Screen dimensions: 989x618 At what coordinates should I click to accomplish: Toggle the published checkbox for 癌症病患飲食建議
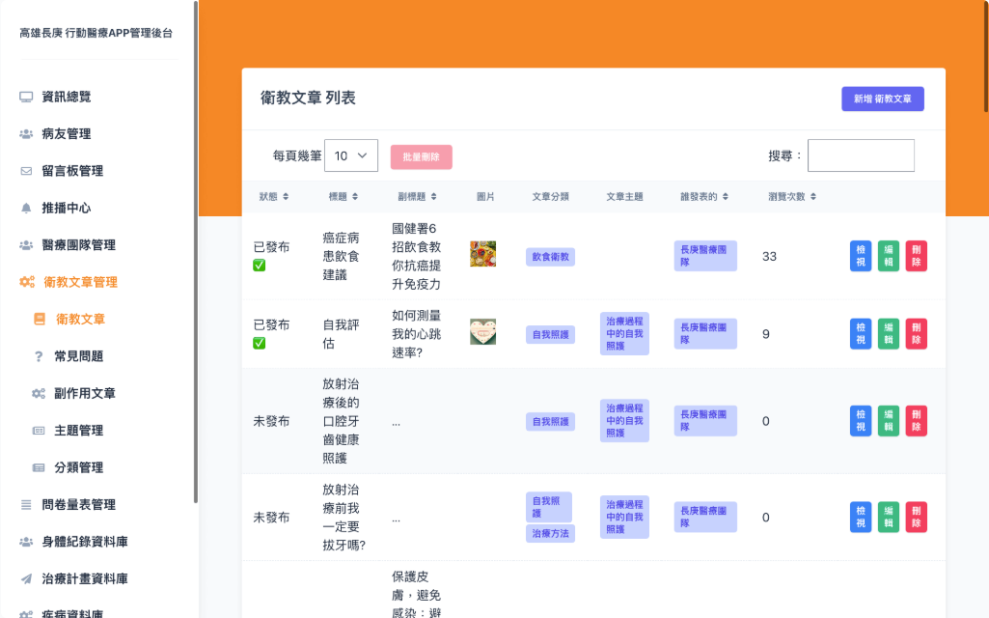pos(259,266)
